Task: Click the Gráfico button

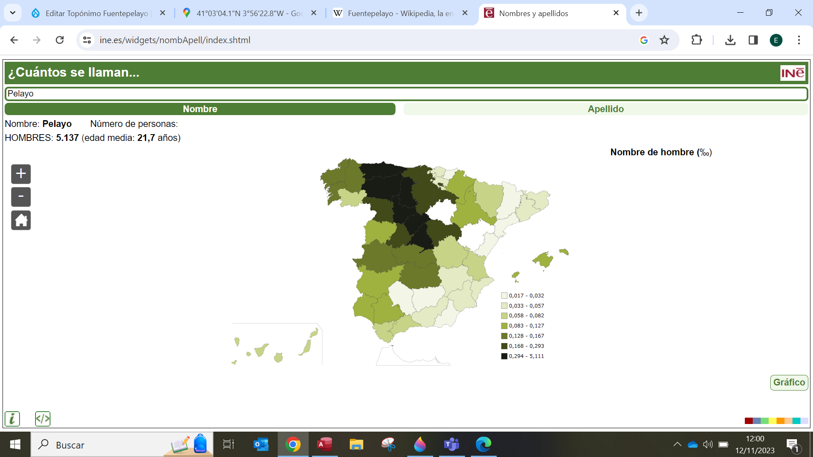Action: pos(789,383)
